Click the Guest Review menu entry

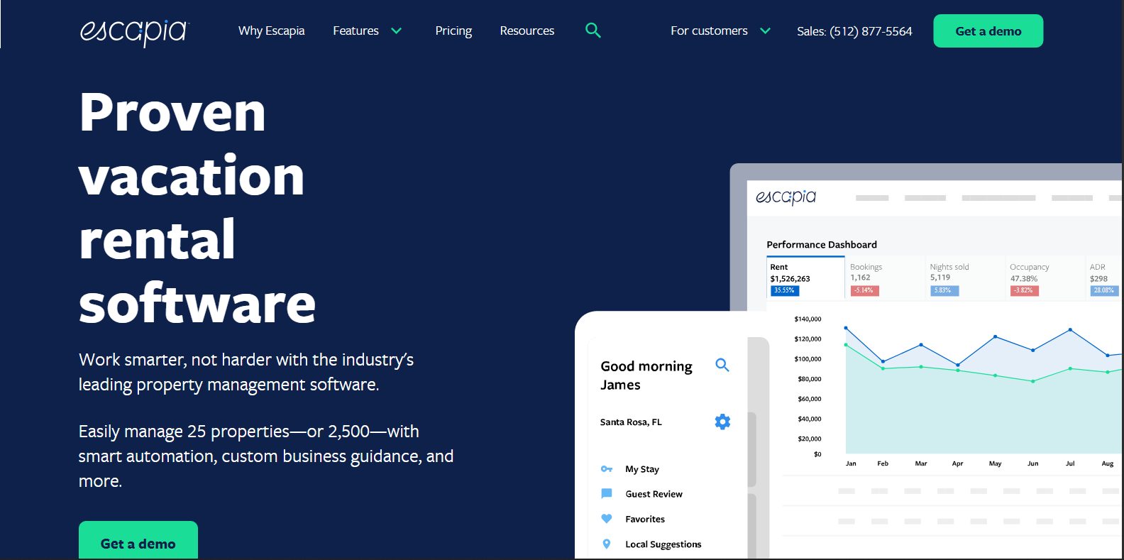pyautogui.click(x=654, y=494)
